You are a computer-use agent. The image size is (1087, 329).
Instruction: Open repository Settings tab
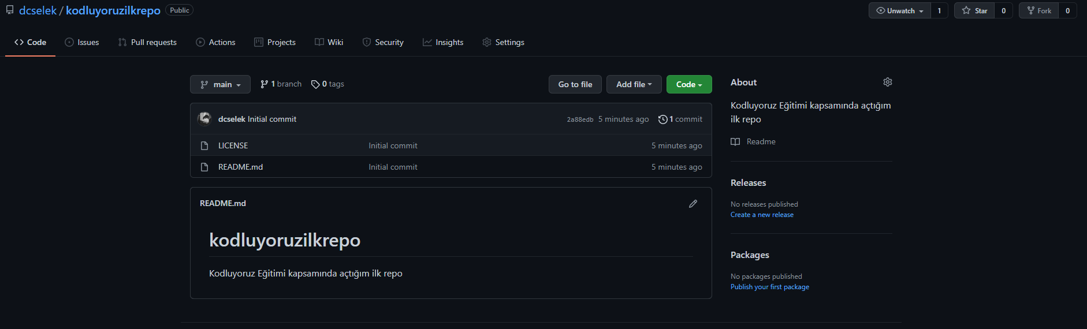coord(503,42)
